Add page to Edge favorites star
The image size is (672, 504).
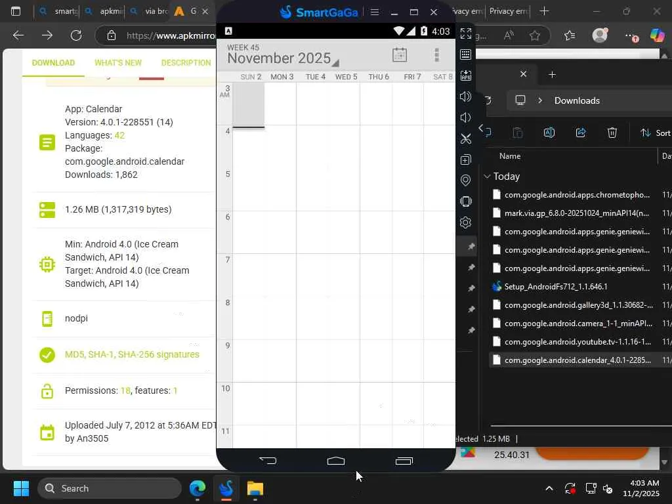[534, 35]
